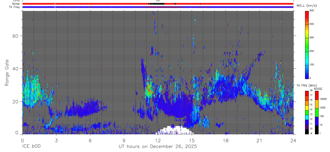Click the "18" label on TX FRQ legend
330x152 pixels.
tap(311, 91)
